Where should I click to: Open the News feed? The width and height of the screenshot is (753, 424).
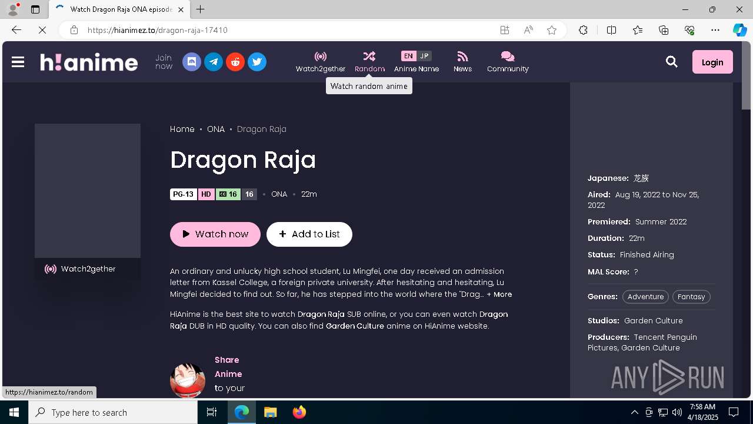click(462, 62)
